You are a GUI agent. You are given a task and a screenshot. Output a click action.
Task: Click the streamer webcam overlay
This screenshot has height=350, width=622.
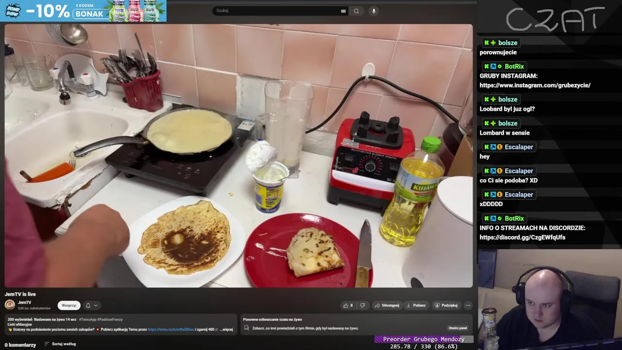tap(549, 299)
